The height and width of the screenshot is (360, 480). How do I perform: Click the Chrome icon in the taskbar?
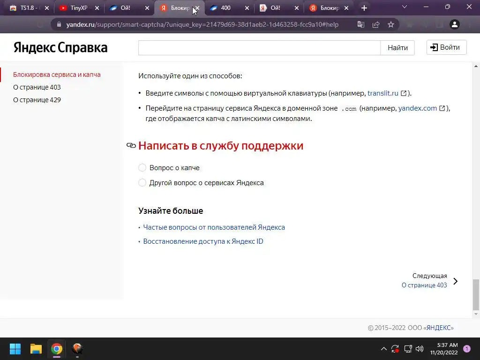coord(57,349)
